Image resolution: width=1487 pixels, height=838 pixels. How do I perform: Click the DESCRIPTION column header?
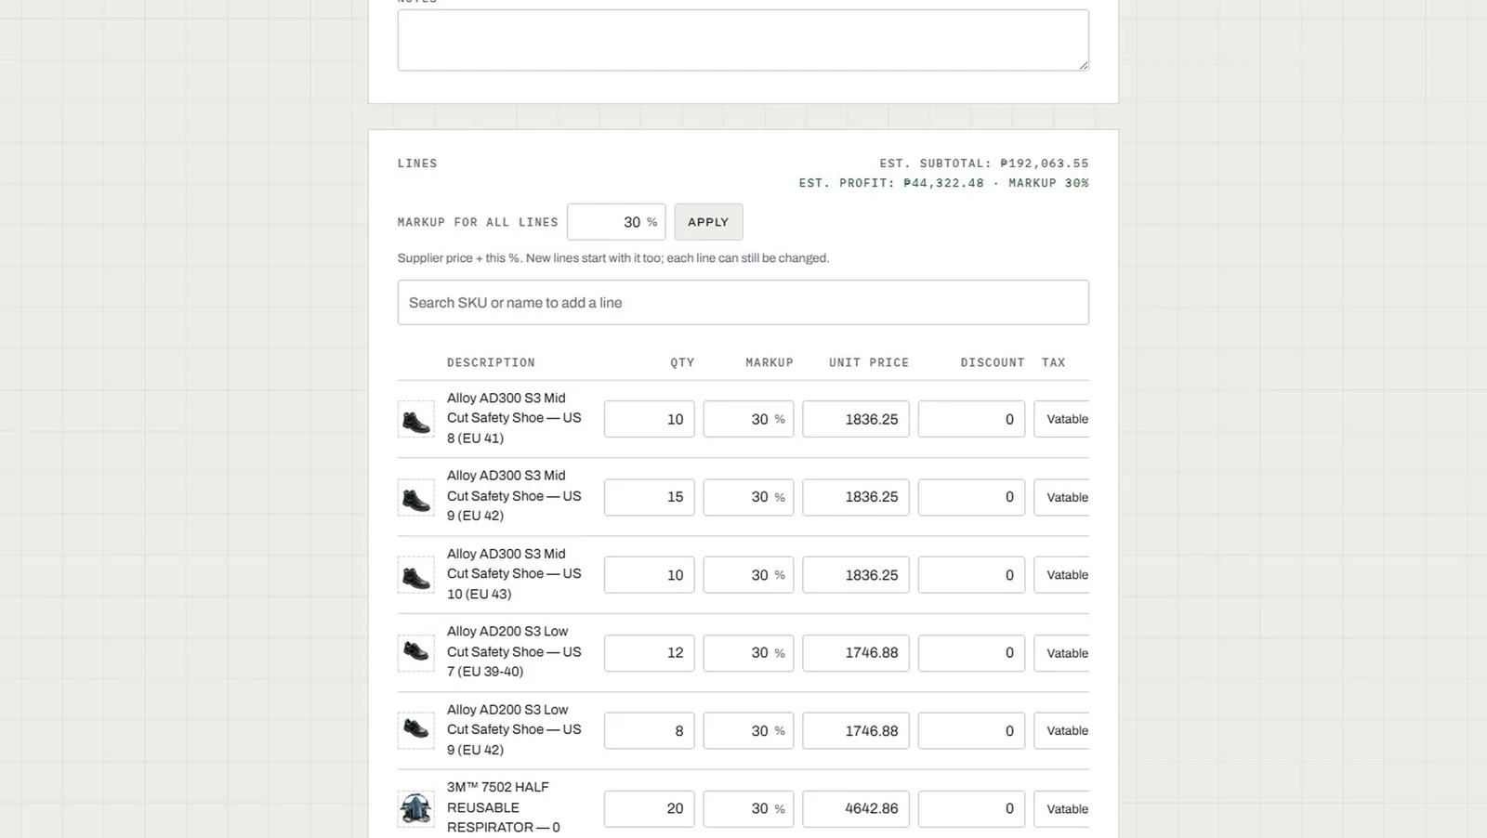click(491, 362)
